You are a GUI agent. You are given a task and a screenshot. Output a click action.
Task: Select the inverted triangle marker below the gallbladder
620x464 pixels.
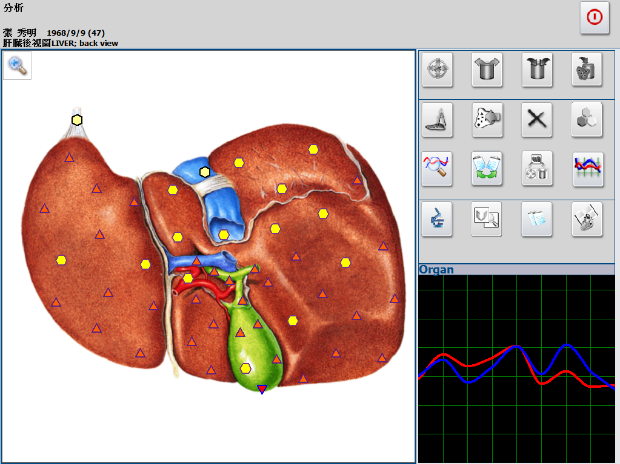(262, 390)
